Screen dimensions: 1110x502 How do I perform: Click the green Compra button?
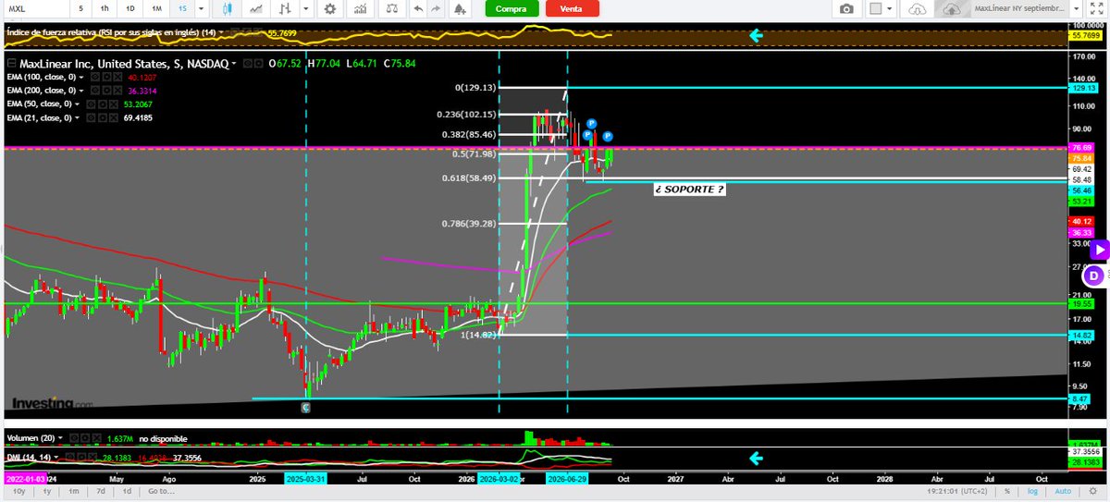512,8
